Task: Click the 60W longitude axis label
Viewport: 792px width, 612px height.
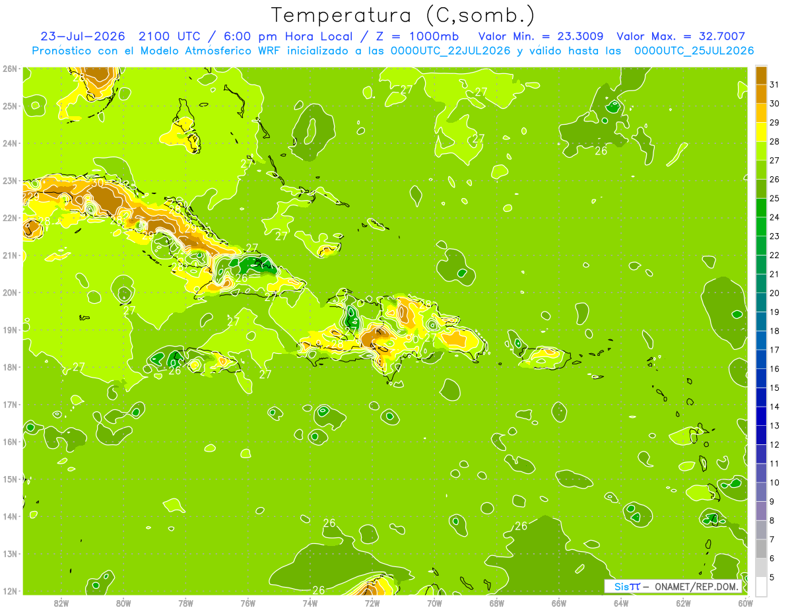Action: click(x=746, y=603)
